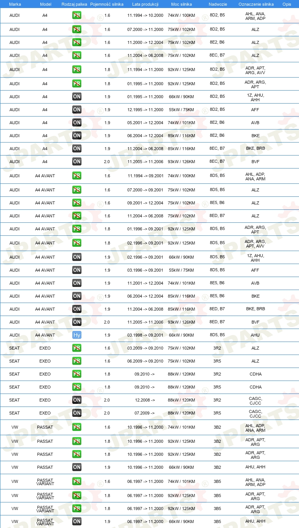Click the date cell 12.1995 -> 11.2000
Image resolution: width=299 pixels, height=528 pixels.
click(x=145, y=110)
